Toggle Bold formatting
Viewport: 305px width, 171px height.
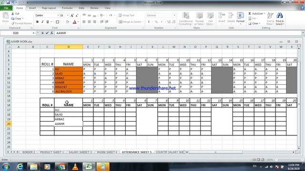point(37,22)
